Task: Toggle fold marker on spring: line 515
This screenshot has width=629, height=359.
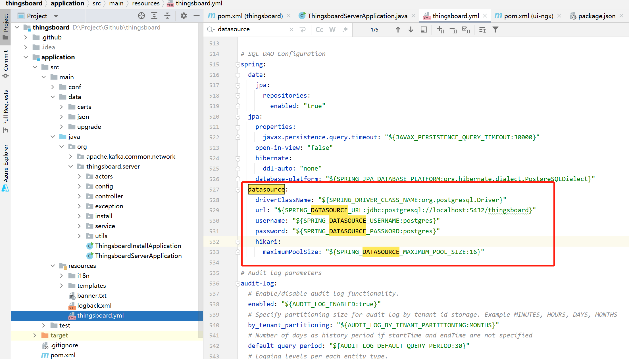Action: (x=238, y=65)
